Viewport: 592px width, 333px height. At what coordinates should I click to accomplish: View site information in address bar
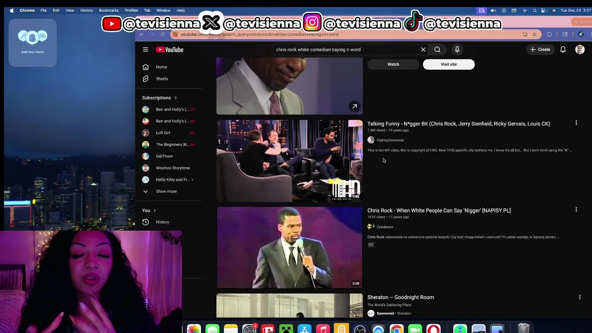pos(175,34)
